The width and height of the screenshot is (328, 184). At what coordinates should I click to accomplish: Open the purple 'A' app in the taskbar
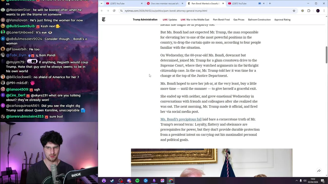pyautogui.click(x=104, y=181)
